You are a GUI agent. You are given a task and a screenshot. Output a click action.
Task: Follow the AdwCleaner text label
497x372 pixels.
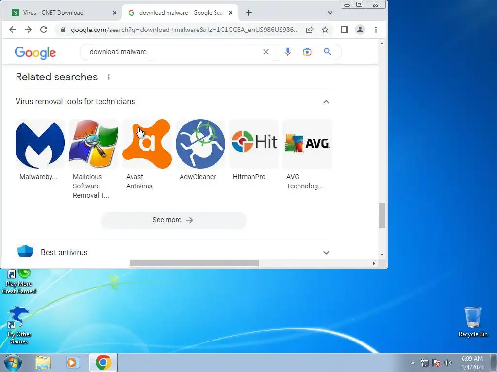(x=198, y=177)
